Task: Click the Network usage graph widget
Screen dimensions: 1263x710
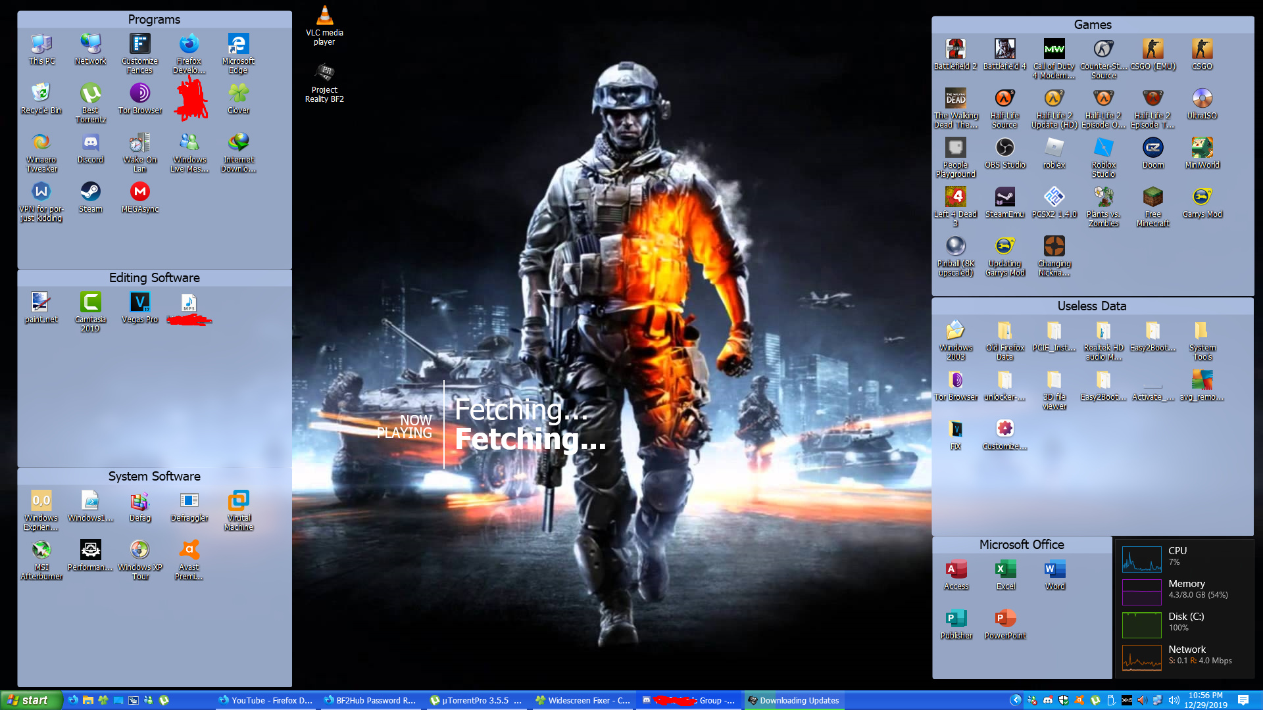Action: pos(1141,658)
